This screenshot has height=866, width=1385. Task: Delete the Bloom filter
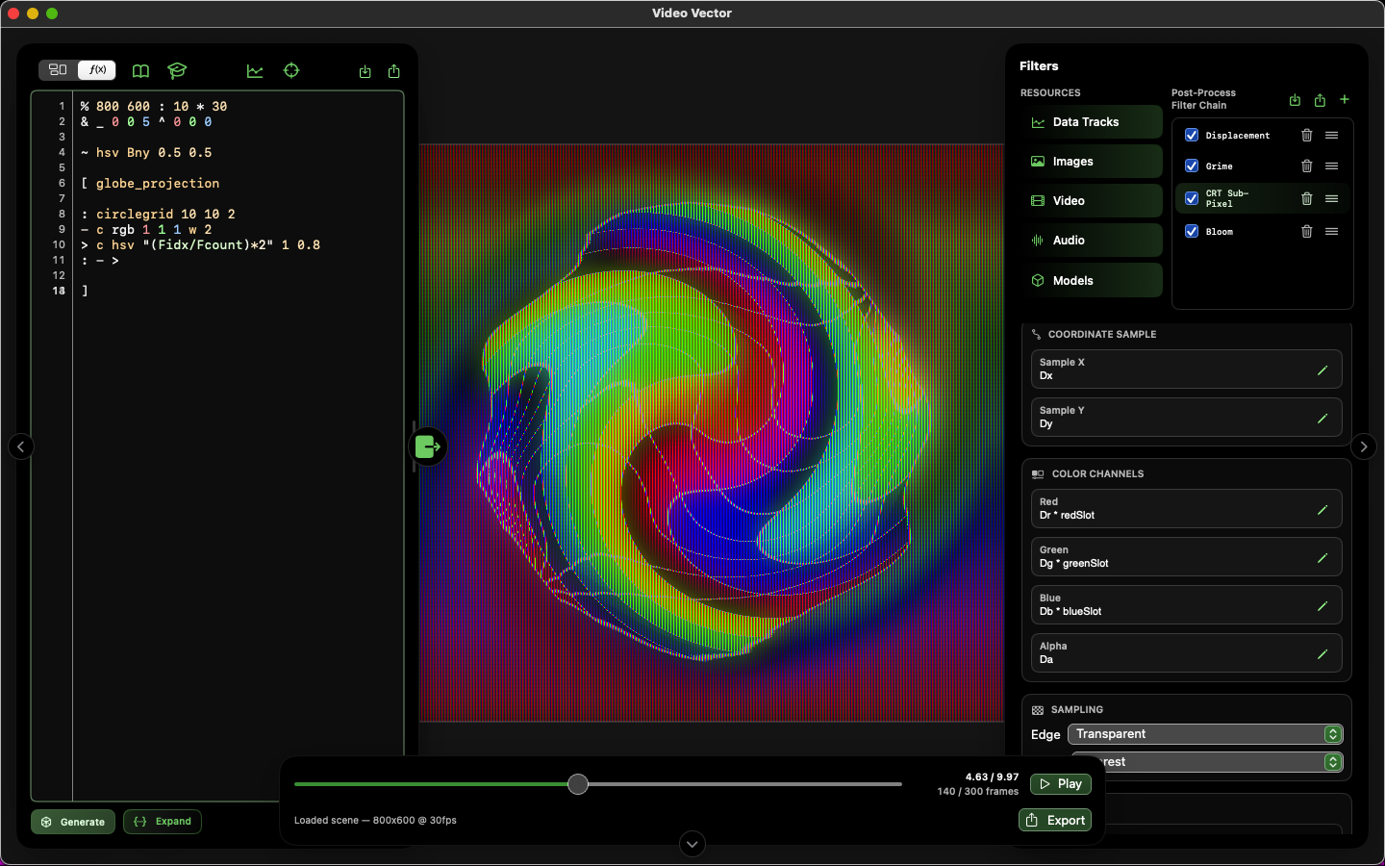(x=1306, y=232)
